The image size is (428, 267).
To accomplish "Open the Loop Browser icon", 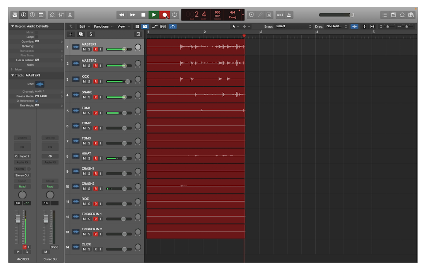I will tap(402, 15).
